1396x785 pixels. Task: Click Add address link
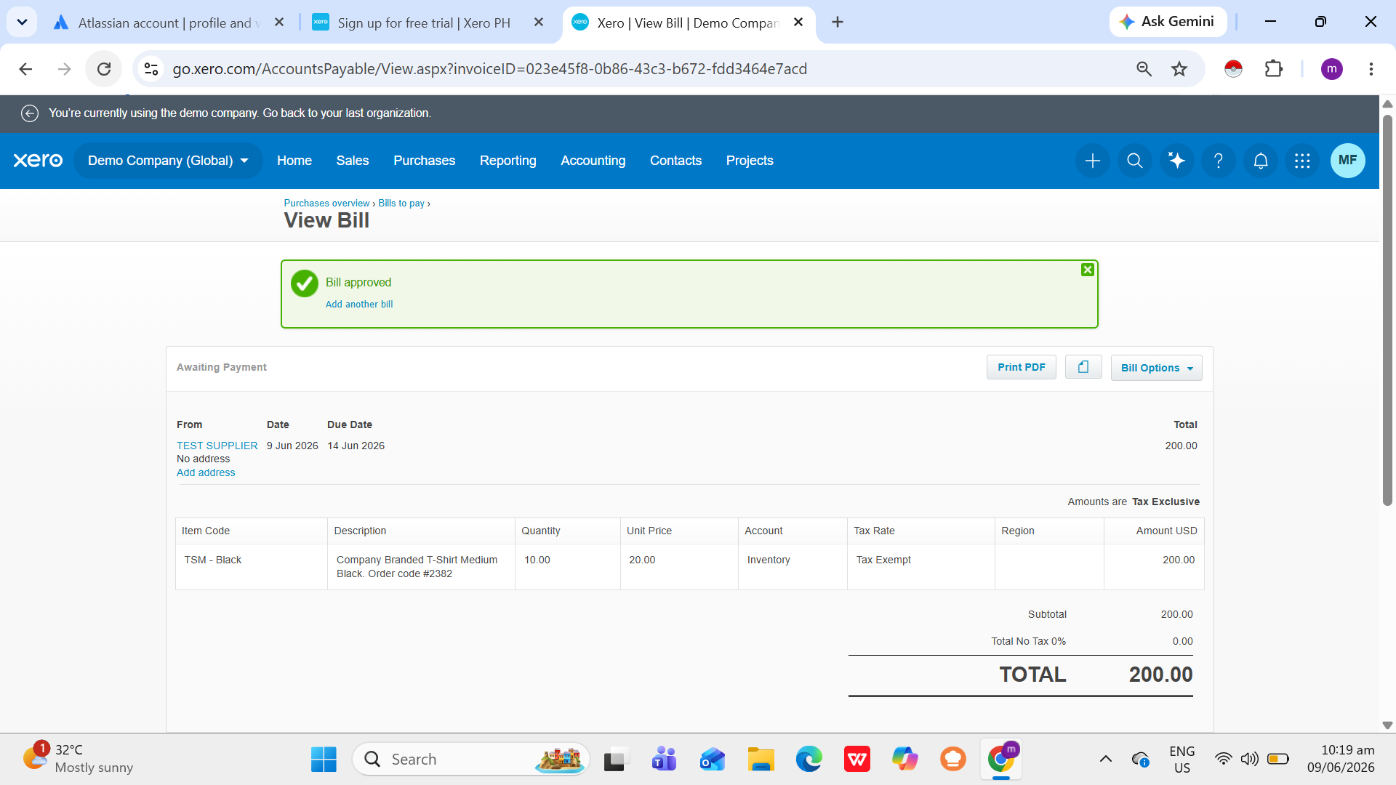(206, 472)
